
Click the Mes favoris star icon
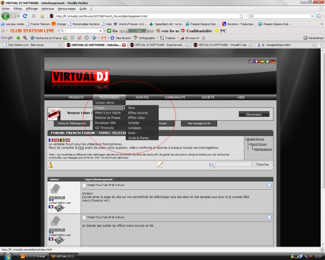(112, 38)
